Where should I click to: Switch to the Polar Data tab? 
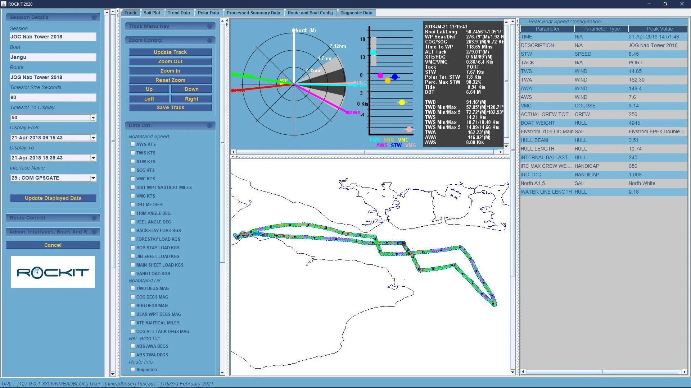click(208, 13)
